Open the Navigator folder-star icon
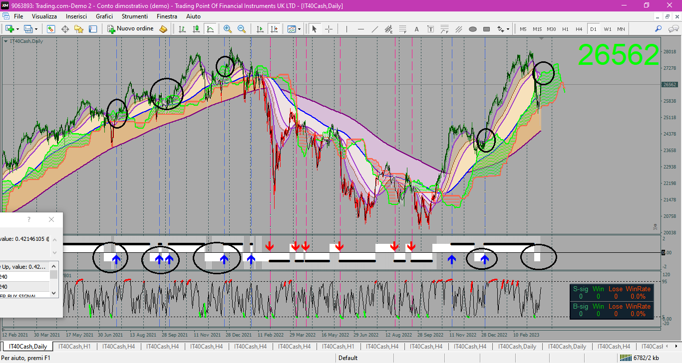This screenshot has width=682, height=363. (x=79, y=29)
